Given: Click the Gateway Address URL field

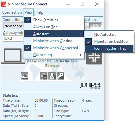Looking at the screenshot, I should 13,38.
